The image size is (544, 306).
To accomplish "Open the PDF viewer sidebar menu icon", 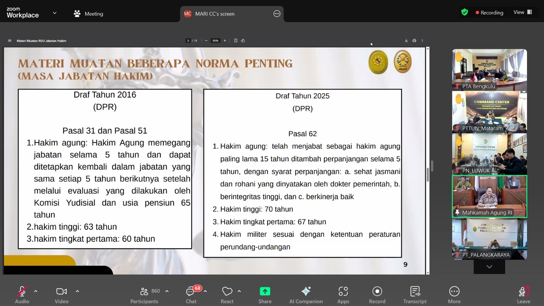I will tap(10, 41).
